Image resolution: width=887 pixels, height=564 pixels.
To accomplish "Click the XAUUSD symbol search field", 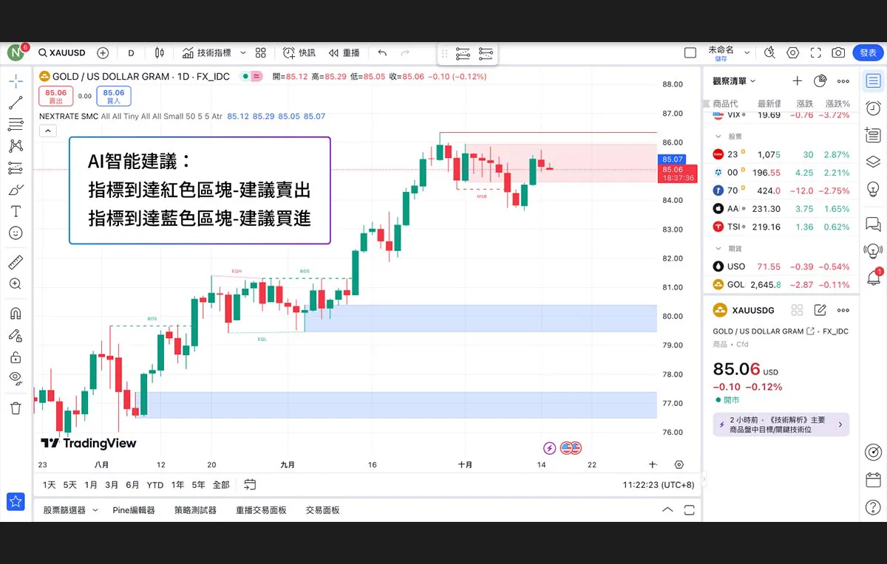I will [63, 53].
